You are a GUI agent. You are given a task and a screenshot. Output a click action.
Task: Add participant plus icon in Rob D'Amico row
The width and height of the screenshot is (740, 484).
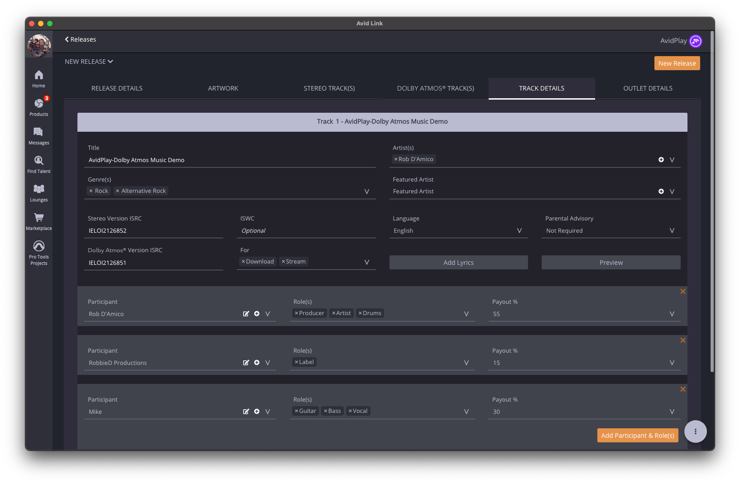(257, 314)
